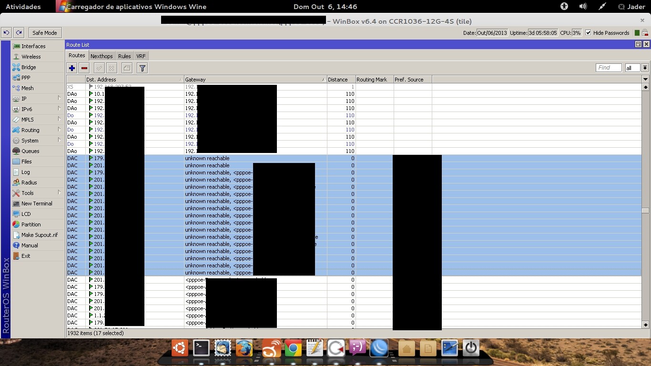
Task: Click the red minus remove route icon
Action: [x=84, y=68]
